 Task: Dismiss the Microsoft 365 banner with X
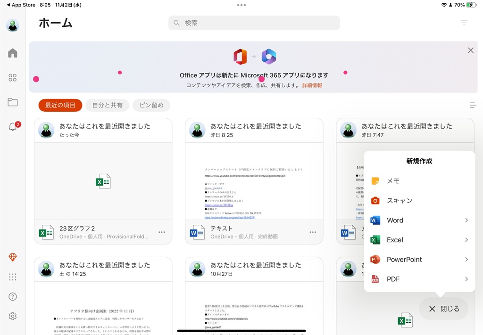[471, 50]
